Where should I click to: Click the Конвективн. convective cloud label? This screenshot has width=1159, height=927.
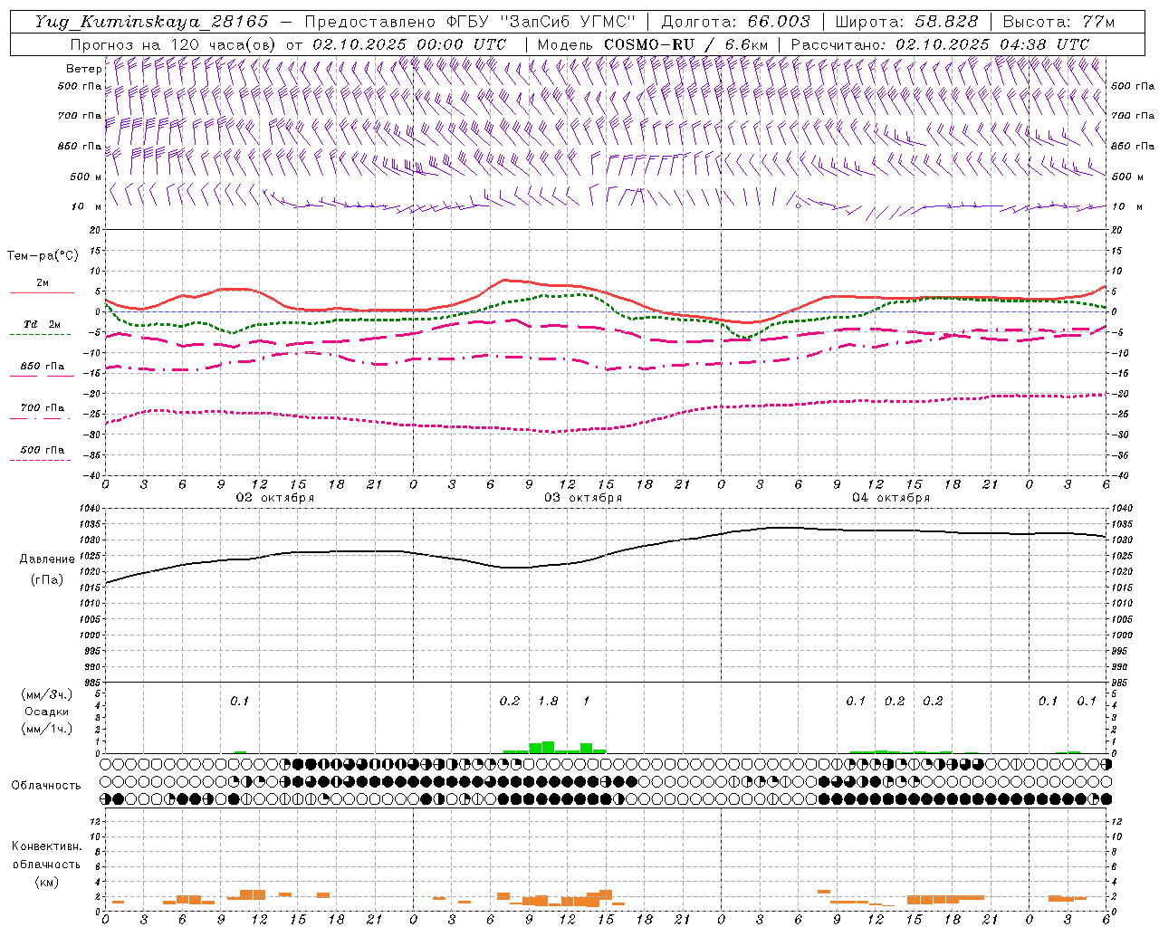[x=46, y=847]
